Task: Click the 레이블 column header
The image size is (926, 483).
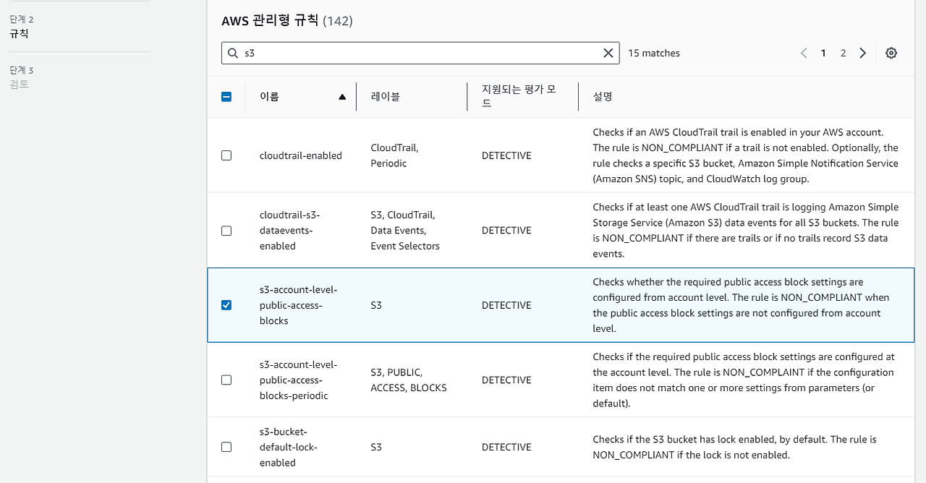Action: tap(385, 96)
